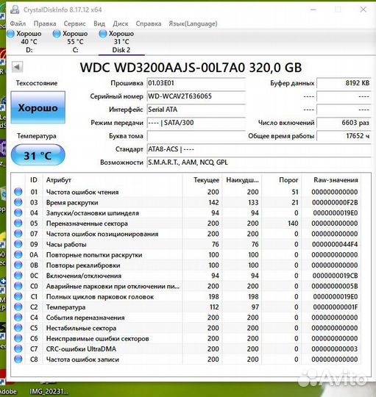
Task: Click the status orb for Время раскрутки
Action: pos(18,202)
